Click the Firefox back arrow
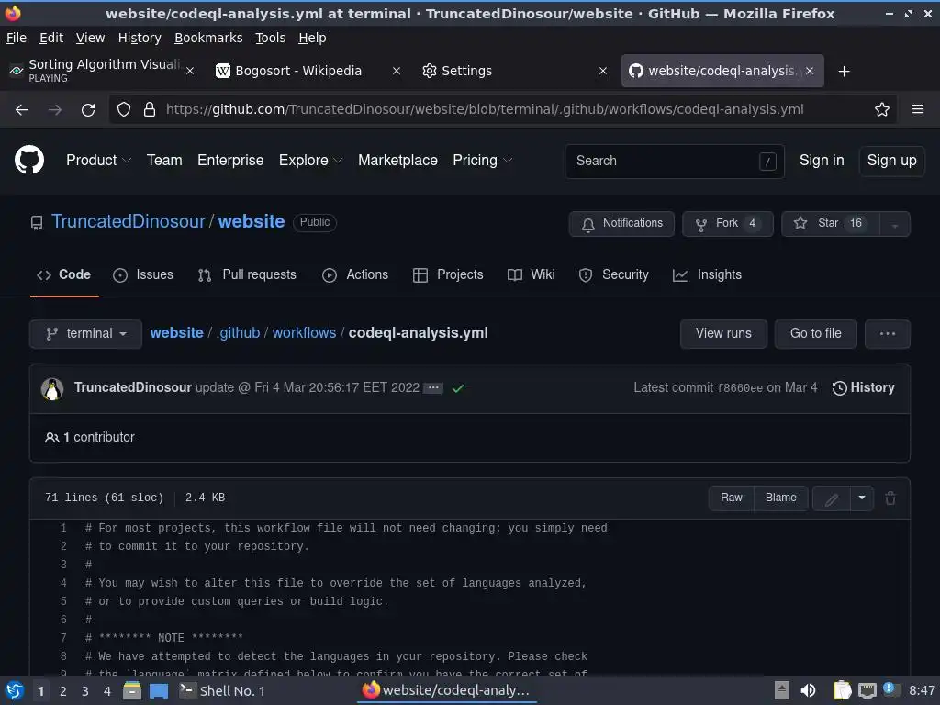940x705 pixels. coord(22,110)
